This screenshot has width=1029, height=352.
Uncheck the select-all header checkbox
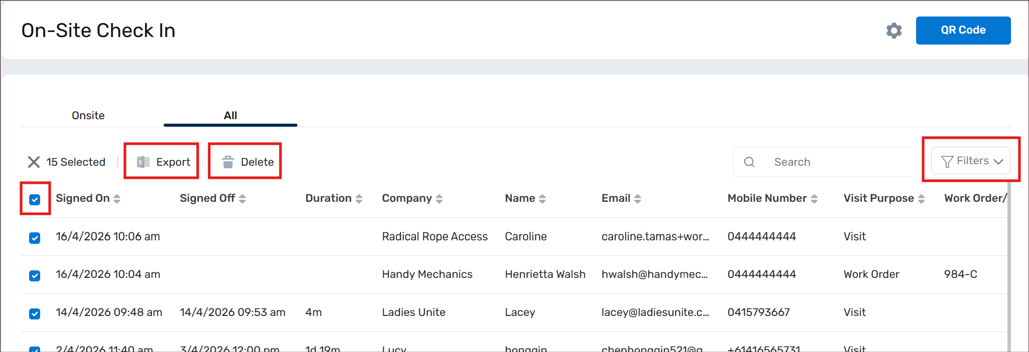(35, 200)
